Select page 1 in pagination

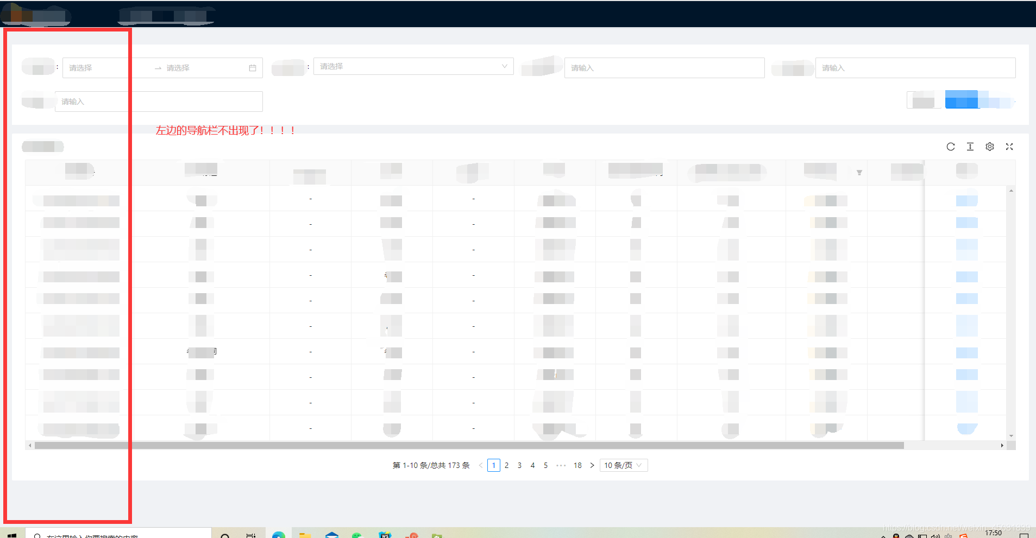point(493,465)
